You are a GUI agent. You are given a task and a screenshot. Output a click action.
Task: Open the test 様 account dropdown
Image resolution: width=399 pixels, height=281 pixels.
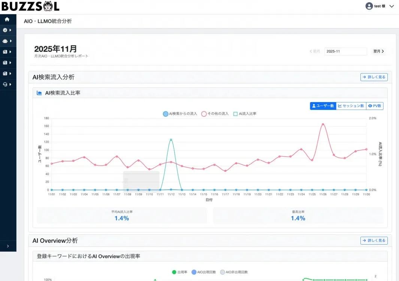coord(392,6)
